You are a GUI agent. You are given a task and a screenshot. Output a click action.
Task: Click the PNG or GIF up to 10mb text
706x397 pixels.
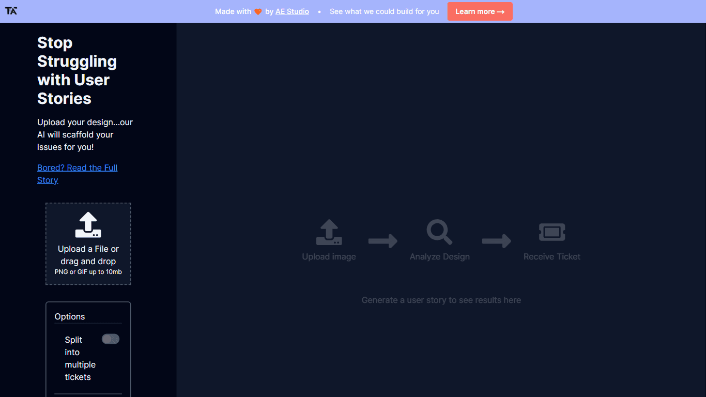tap(88, 272)
